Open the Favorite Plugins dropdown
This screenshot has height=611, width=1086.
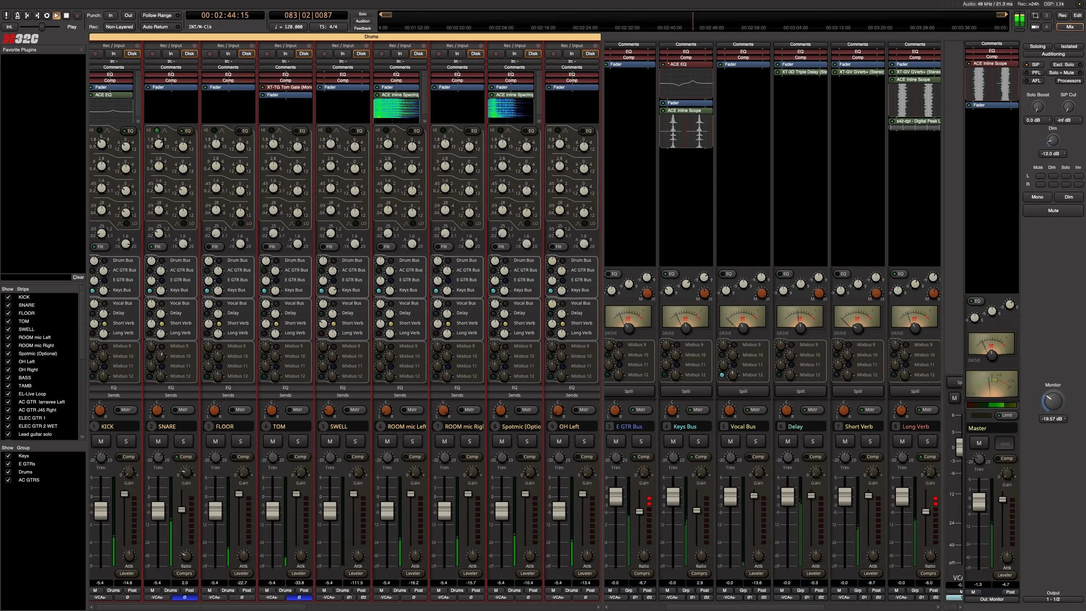point(42,50)
